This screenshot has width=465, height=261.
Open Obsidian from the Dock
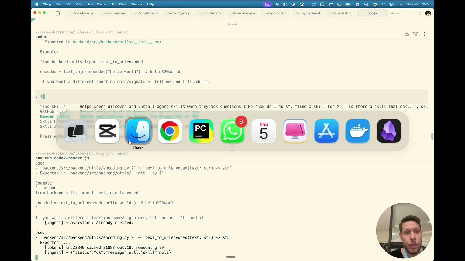click(389, 131)
